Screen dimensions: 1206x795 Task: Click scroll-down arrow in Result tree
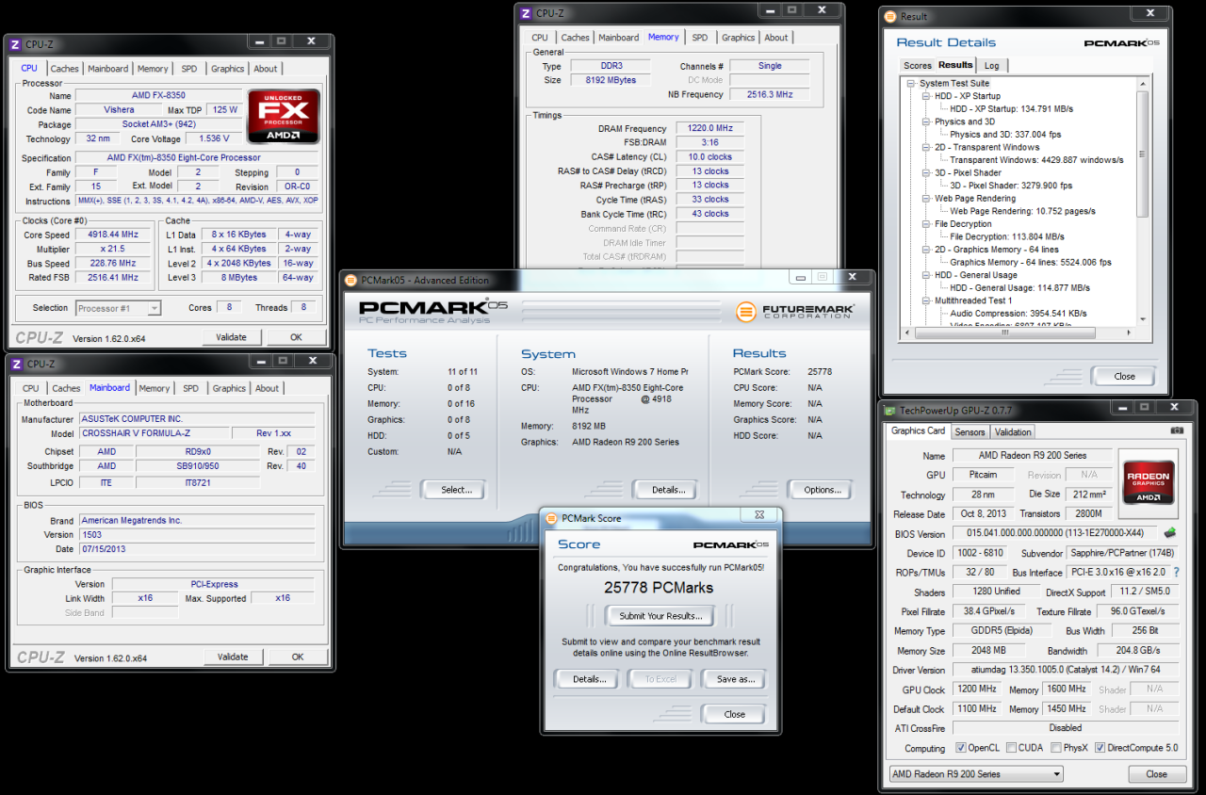point(1144,320)
